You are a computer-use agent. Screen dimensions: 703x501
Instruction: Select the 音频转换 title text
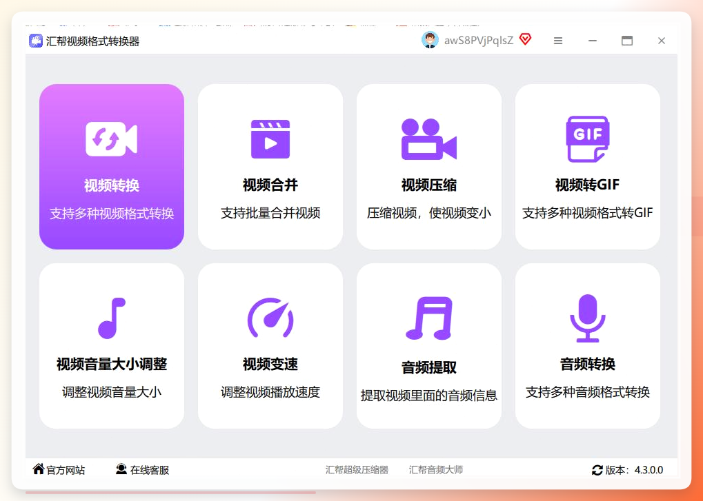pyautogui.click(x=587, y=364)
